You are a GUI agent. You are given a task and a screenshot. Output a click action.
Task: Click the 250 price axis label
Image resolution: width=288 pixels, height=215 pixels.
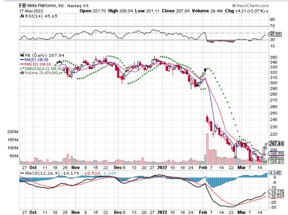[274, 113]
